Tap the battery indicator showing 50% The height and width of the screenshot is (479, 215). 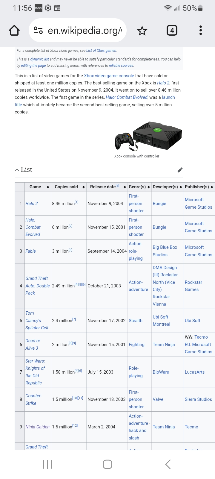coord(193,8)
